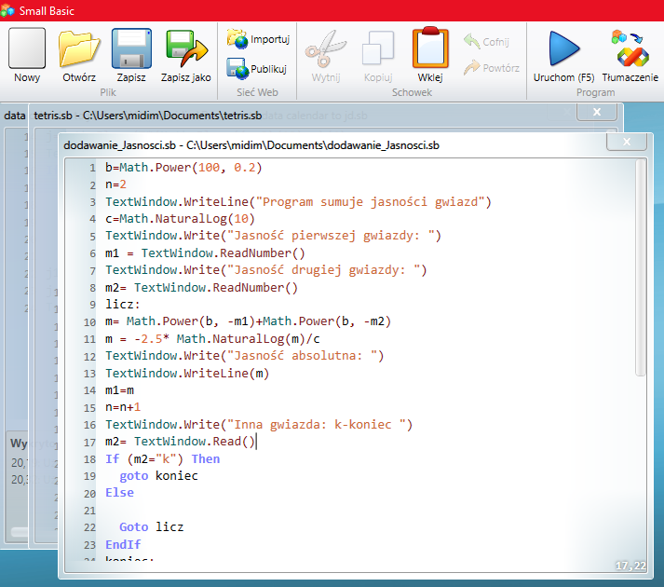
Task: Activate the tetris.sb window title bar
Action: pyautogui.click(x=148, y=116)
